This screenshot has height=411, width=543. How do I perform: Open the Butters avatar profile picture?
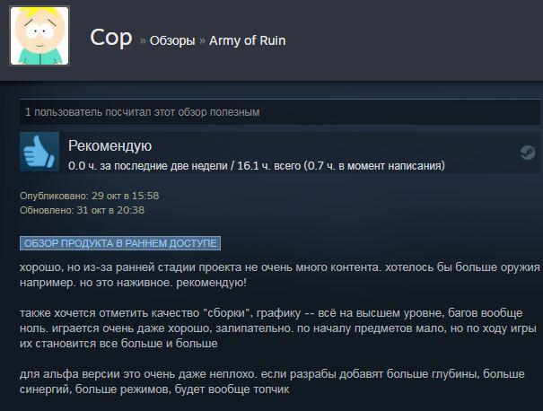click(x=39, y=36)
